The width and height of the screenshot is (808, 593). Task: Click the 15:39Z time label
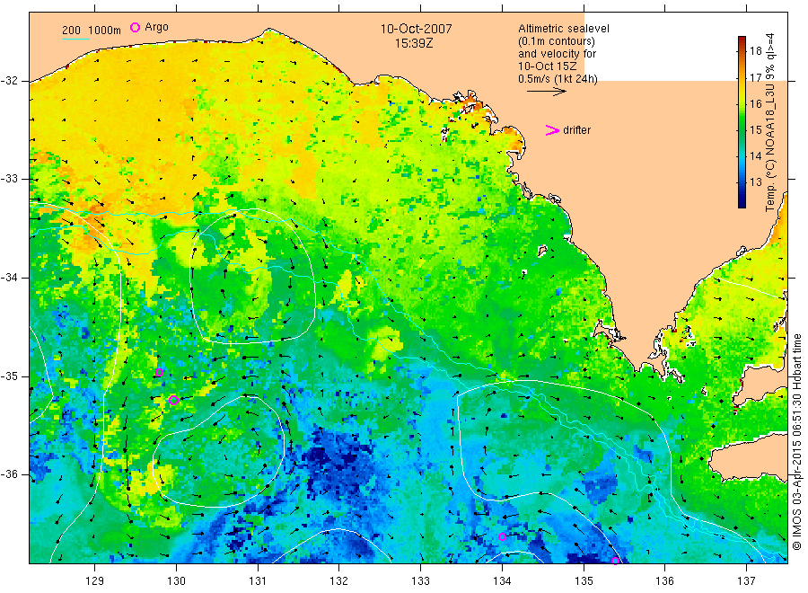pos(414,44)
